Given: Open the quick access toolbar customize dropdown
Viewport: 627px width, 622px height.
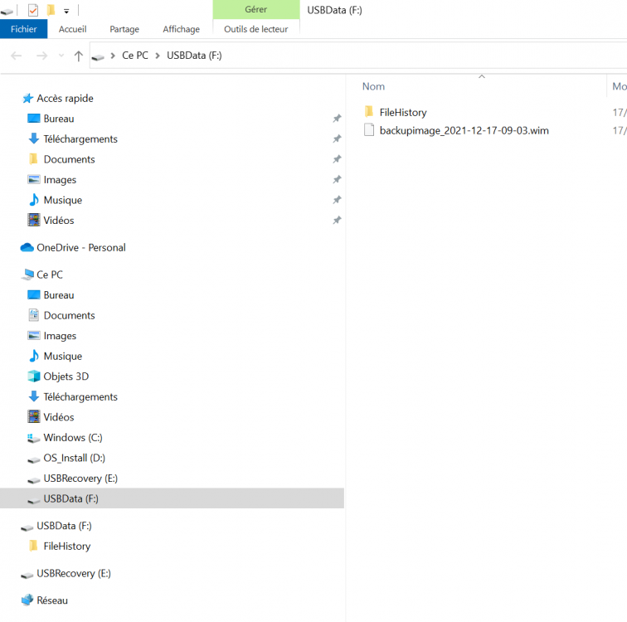Looking at the screenshot, I should 66,11.
